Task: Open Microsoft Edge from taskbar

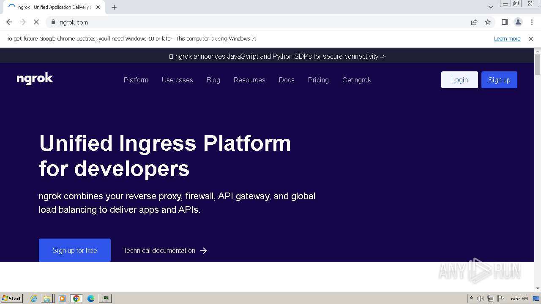Action: coord(91,299)
